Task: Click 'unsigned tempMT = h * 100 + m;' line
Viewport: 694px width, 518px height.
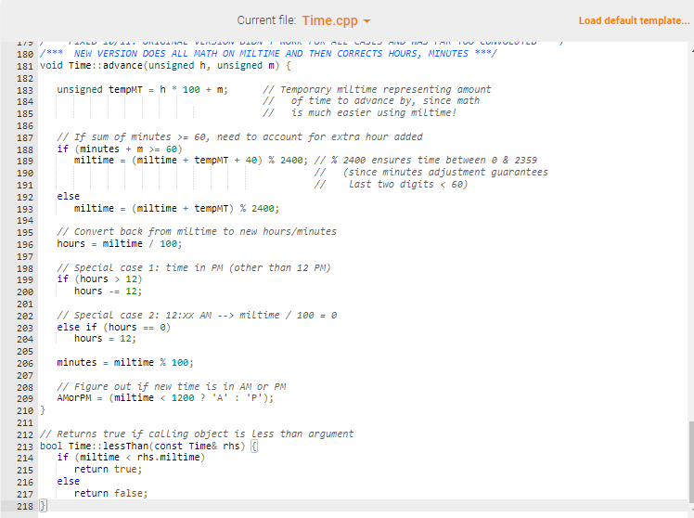Action: coord(142,89)
